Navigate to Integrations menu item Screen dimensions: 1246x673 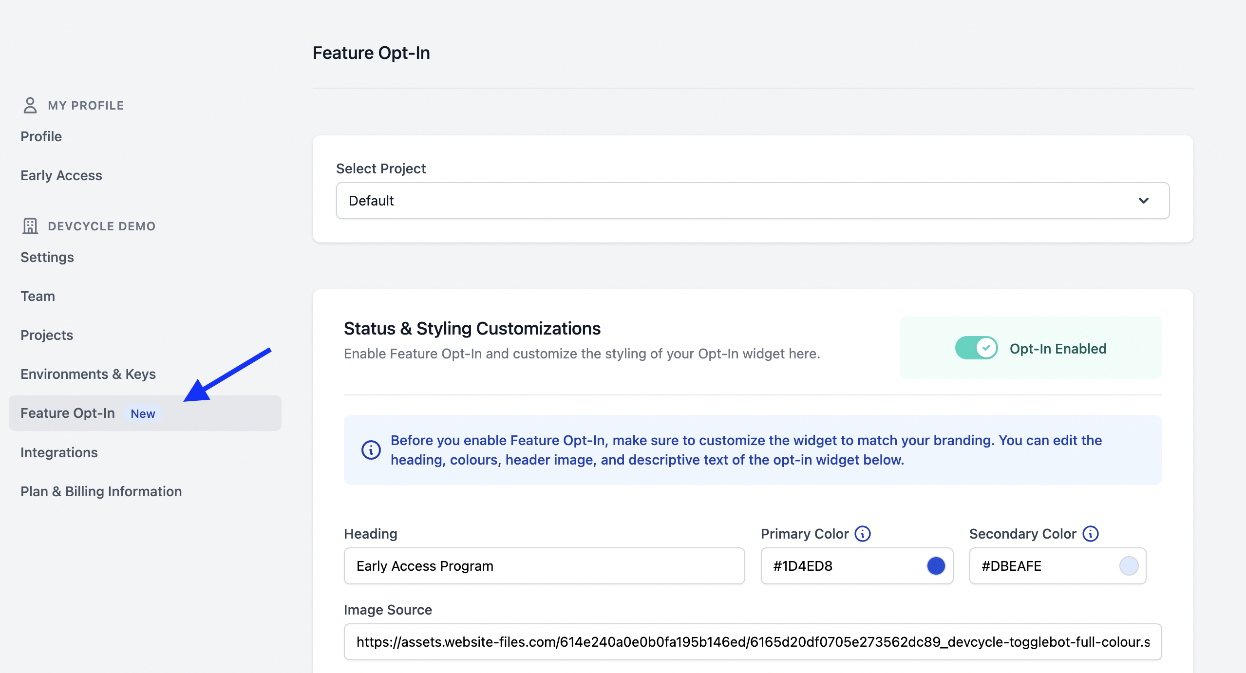point(59,452)
